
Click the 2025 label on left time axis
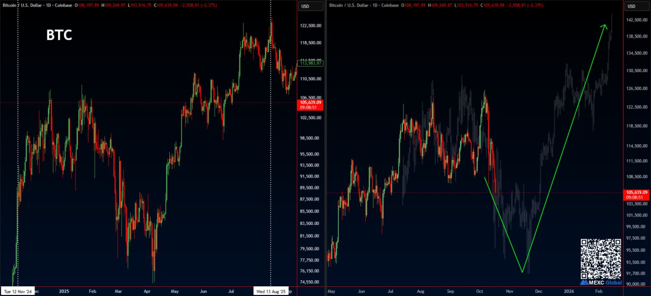(x=64, y=291)
